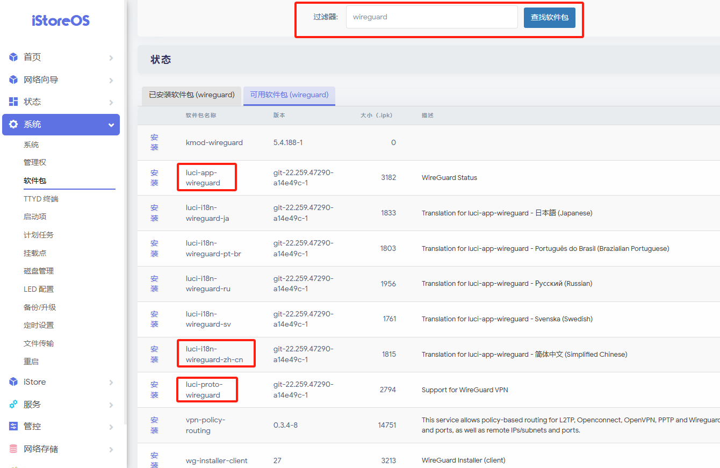This screenshot has width=720, height=468.
Task: Install luci-i18n-wireguard-zh-cn package
Action: click(154, 355)
